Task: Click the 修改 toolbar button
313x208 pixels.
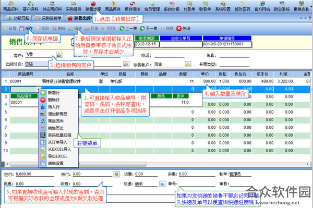Action: click(x=43, y=28)
